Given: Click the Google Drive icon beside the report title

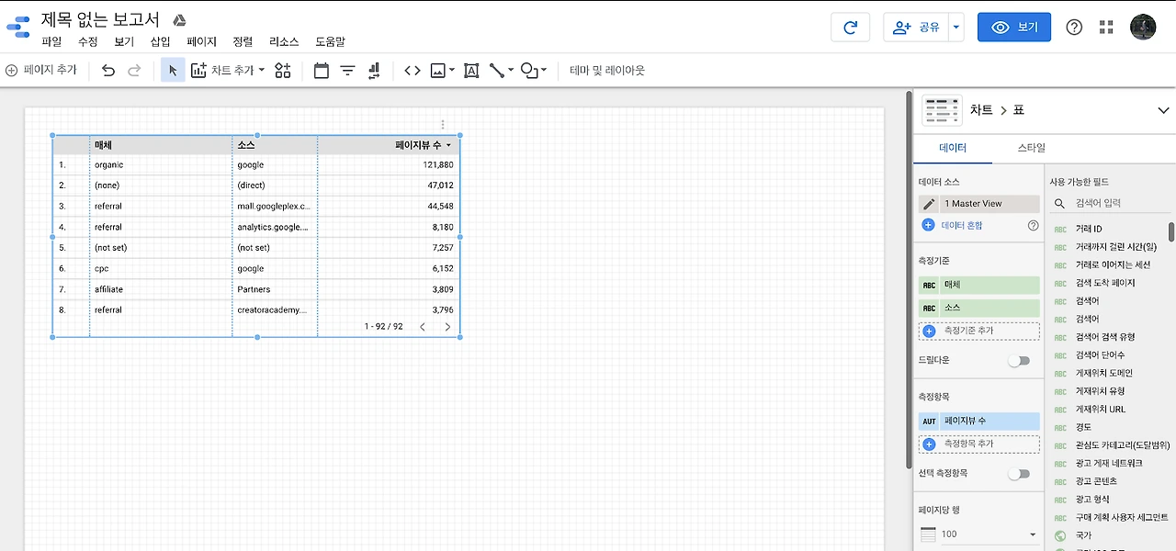Looking at the screenshot, I should pyautogui.click(x=180, y=20).
